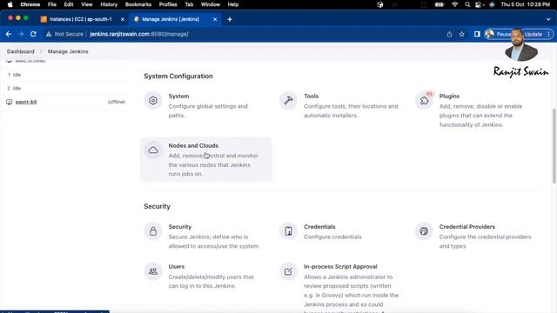Screen dimensions: 557x313
Task: Open the Credentials link
Action: coord(319,227)
